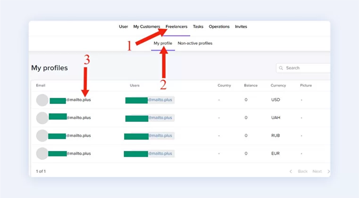This screenshot has height=198, width=359.
Task: Click the avatar in the EUR row
Action: click(x=42, y=154)
